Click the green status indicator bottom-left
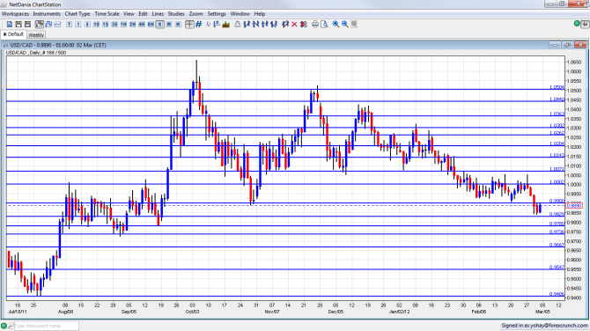The width and height of the screenshot is (590, 331). point(4,326)
